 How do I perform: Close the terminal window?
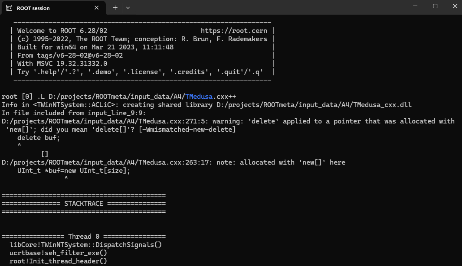pos(453,6)
